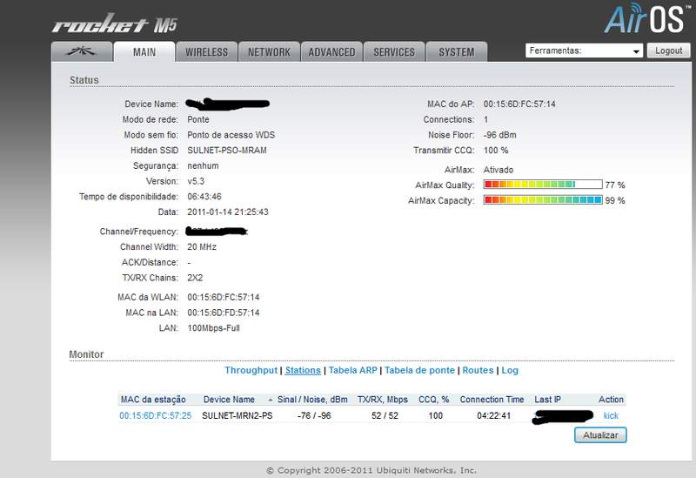Expand the Ferramentas dropdown
The width and height of the screenshot is (696, 478).
(584, 50)
